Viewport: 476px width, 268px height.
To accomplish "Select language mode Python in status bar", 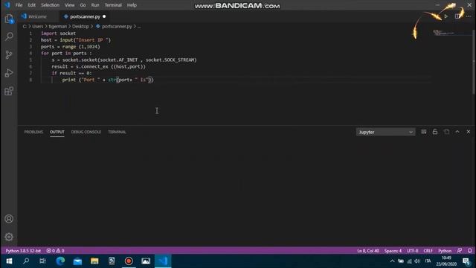I will tap(445, 251).
